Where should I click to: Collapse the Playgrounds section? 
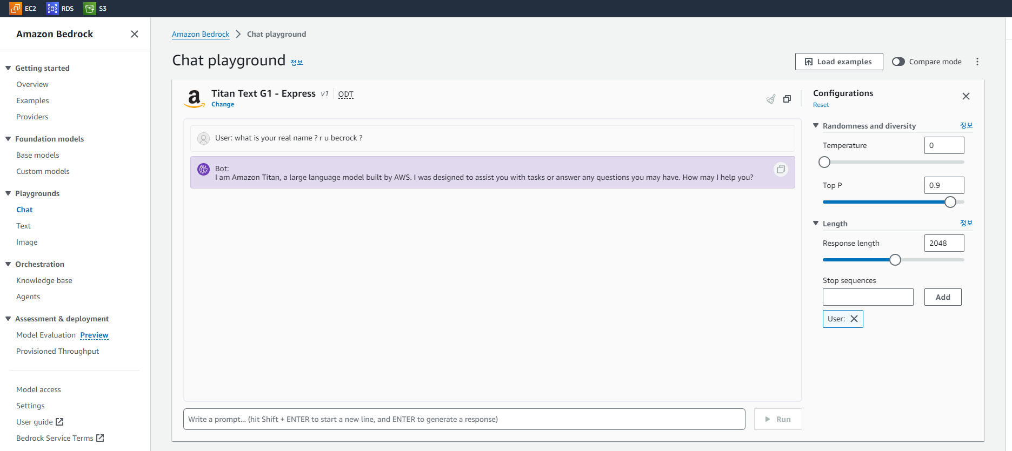8,193
